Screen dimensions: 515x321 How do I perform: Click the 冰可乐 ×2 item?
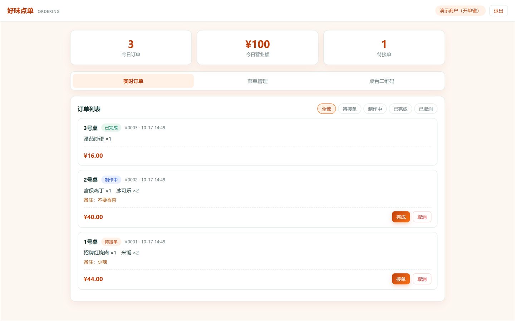click(x=127, y=190)
